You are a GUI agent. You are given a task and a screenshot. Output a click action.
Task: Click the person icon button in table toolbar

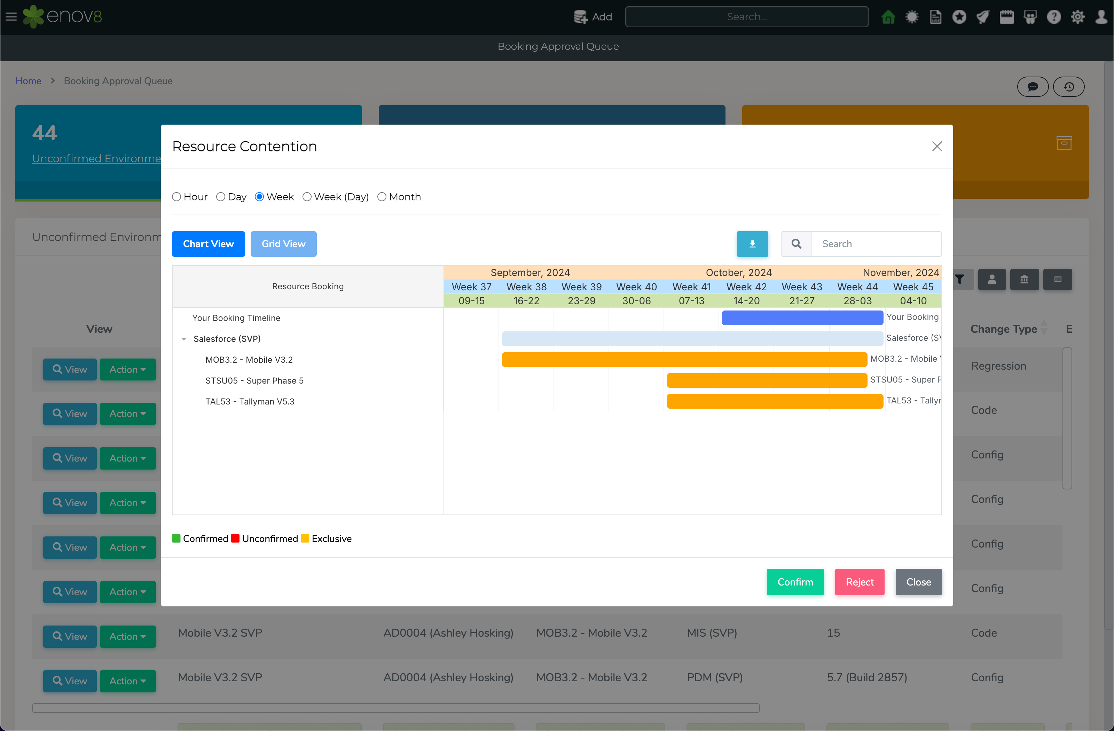point(991,280)
